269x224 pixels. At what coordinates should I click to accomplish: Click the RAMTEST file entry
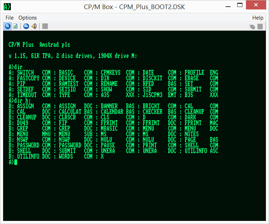[68, 84]
